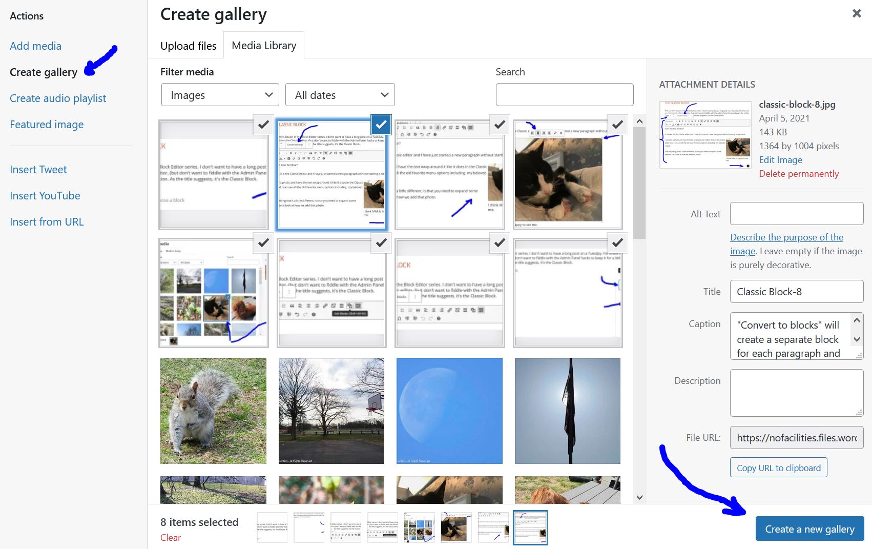Click into the Alt Text field
The image size is (872, 549).
pyautogui.click(x=797, y=213)
